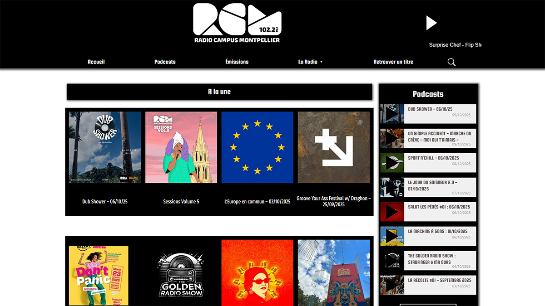Click the Sport'n'Chill podcast play icon
This screenshot has height=306, width=545.
[391, 163]
